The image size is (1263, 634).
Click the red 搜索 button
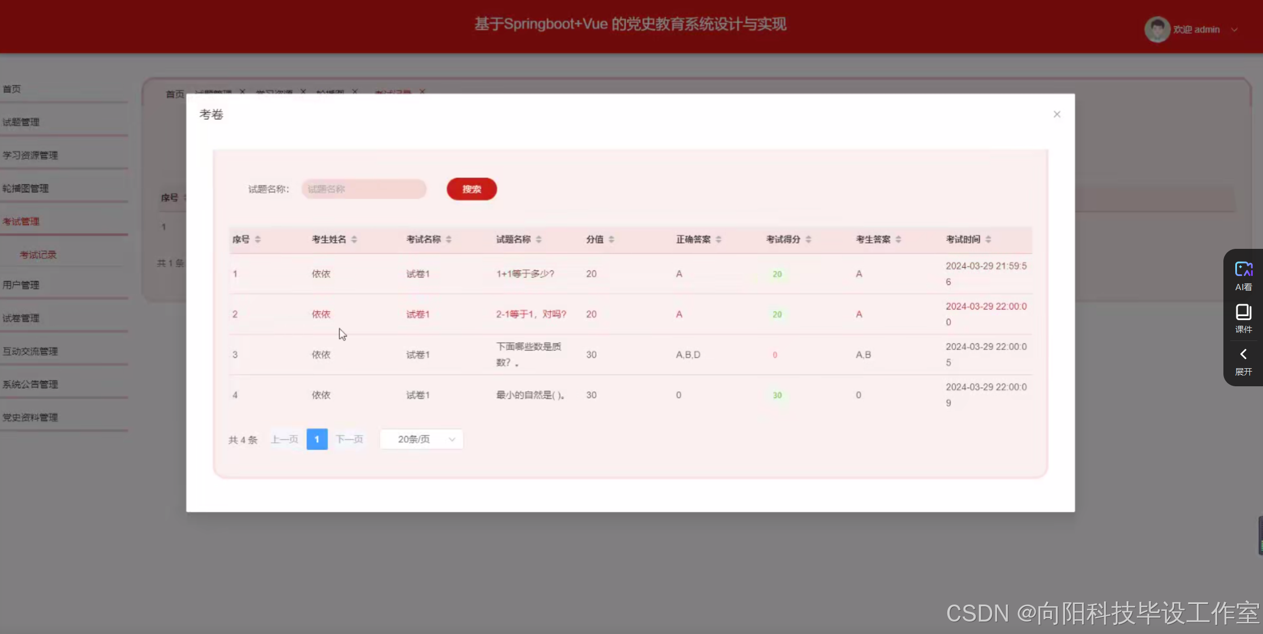point(471,189)
